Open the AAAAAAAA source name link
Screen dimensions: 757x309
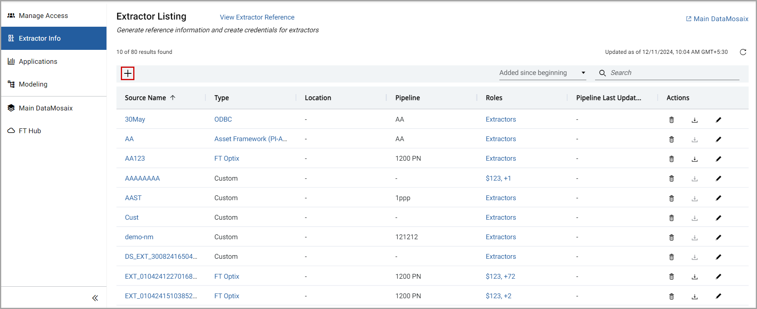tap(142, 178)
